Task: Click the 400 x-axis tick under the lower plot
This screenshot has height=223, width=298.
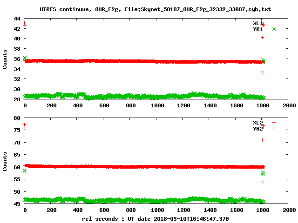Action: pyautogui.click(x=78, y=210)
